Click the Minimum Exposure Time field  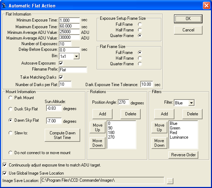pos(69,20)
